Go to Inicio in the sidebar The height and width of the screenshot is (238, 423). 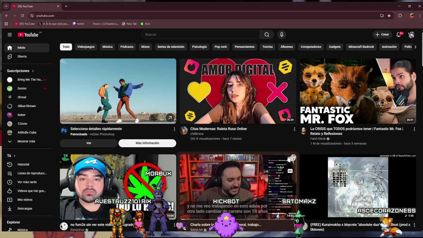click(27, 48)
